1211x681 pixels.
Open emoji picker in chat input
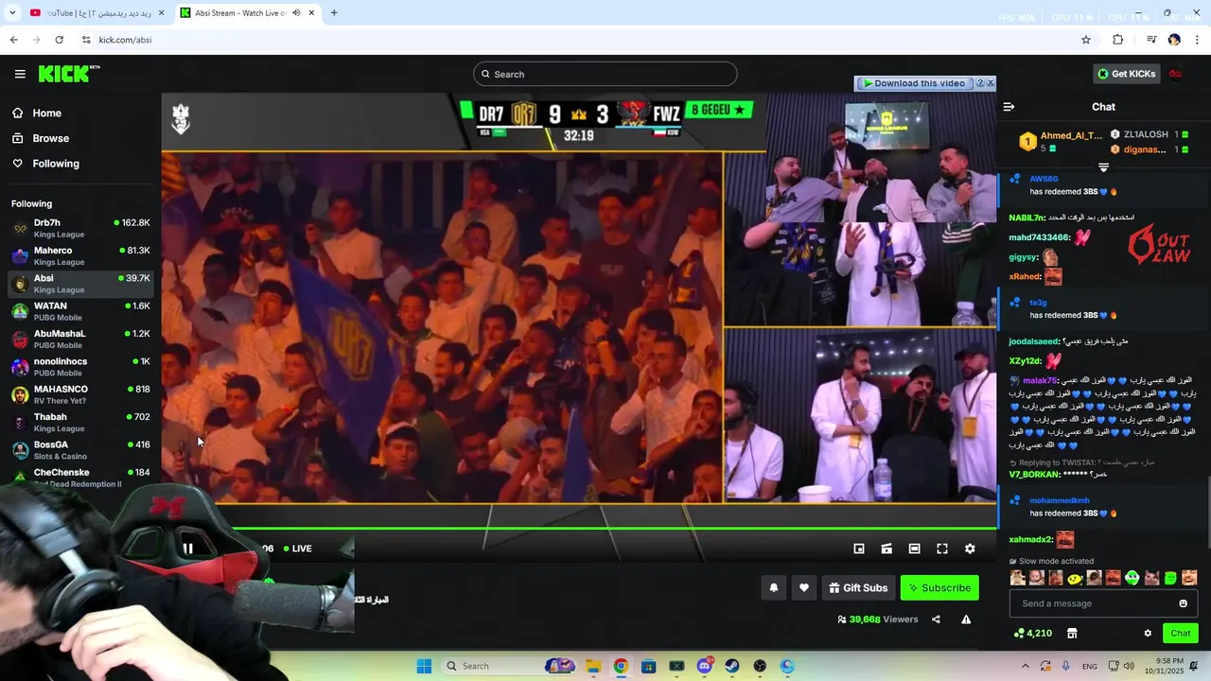pyautogui.click(x=1183, y=603)
